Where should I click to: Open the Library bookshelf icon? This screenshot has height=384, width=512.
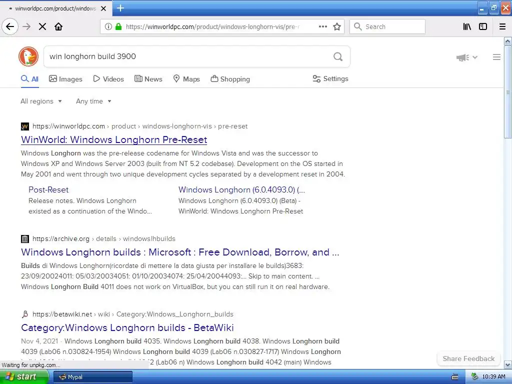click(x=467, y=26)
